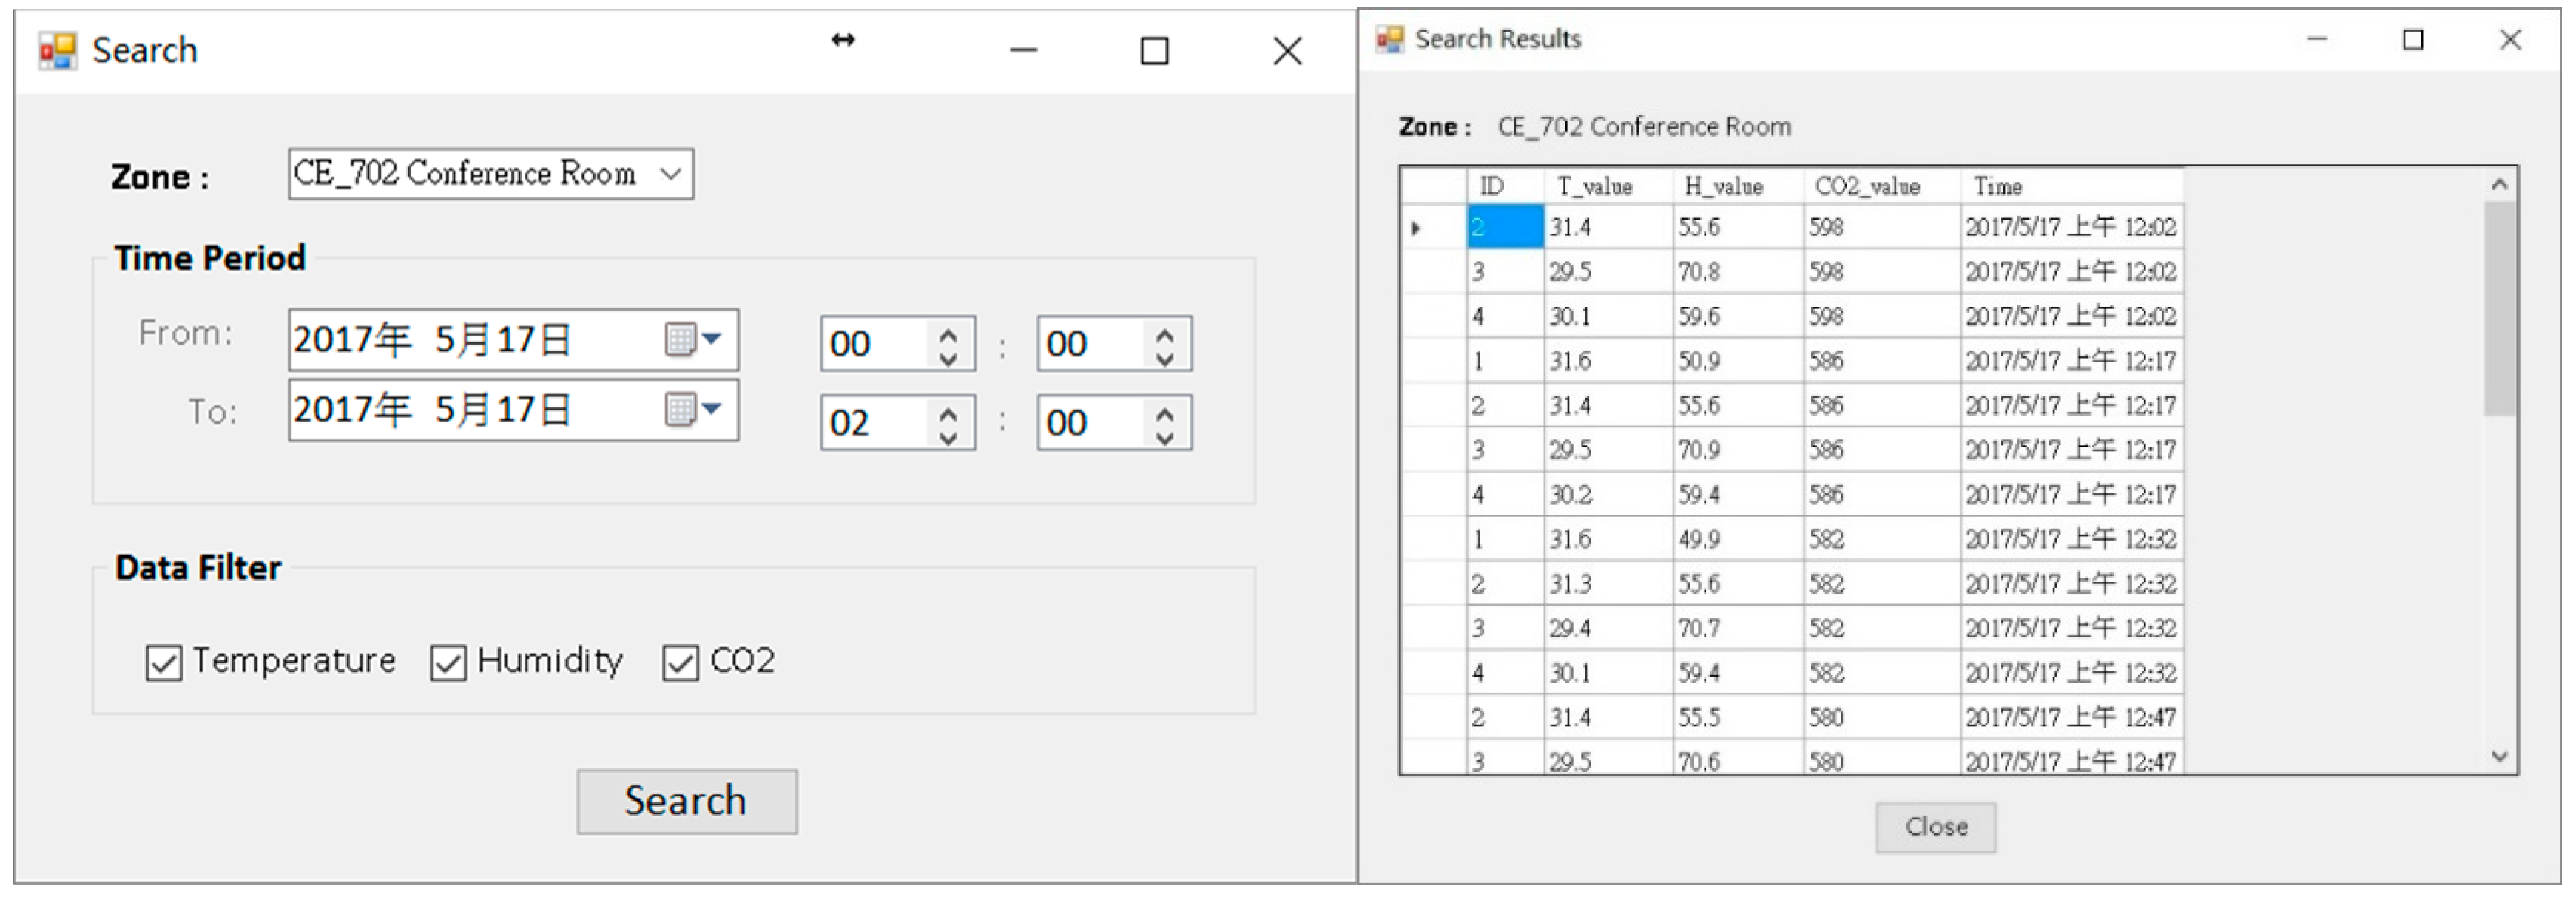Increase the From hour spinner value

(949, 334)
